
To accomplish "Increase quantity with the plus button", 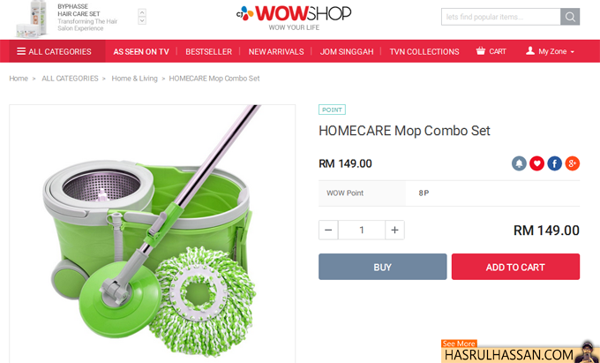I will [x=394, y=231].
